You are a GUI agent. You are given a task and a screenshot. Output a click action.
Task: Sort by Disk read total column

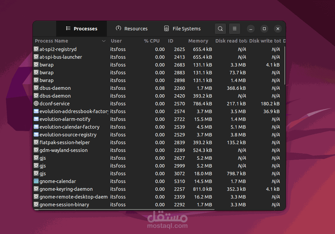(230, 41)
